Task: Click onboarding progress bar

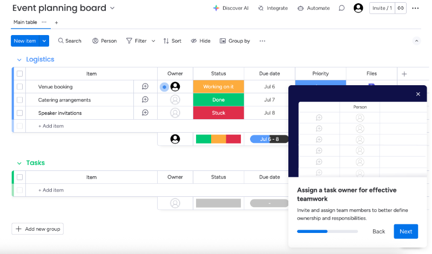Action: (x=327, y=231)
